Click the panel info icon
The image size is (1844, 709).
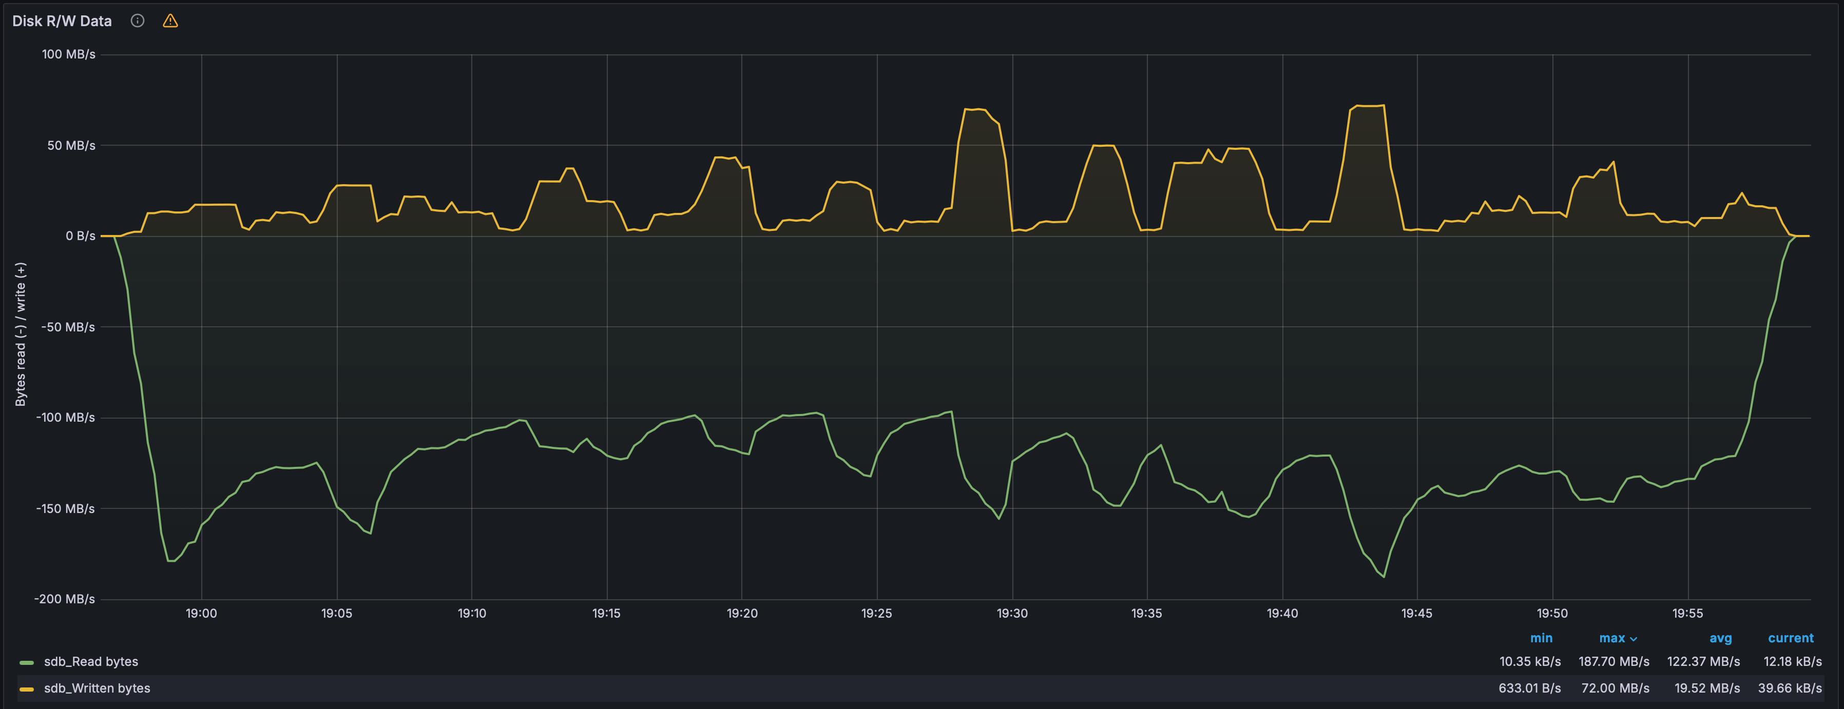(138, 21)
